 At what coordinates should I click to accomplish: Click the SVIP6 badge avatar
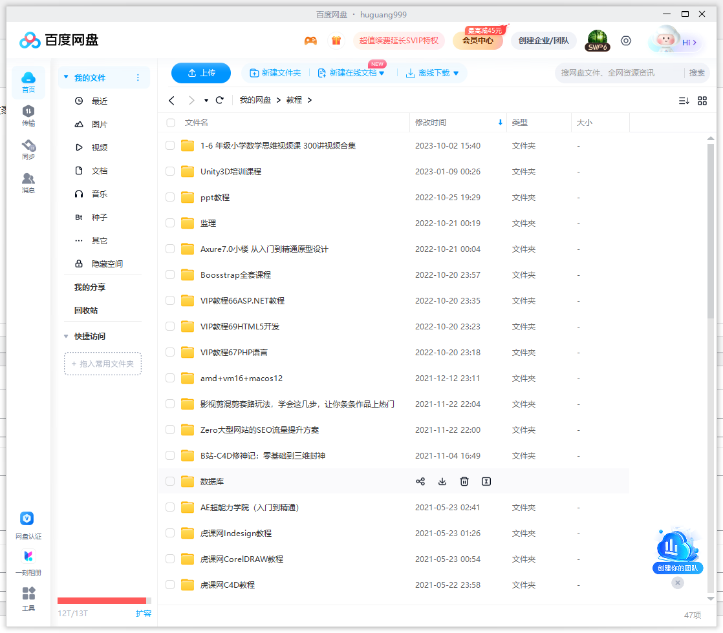597,41
